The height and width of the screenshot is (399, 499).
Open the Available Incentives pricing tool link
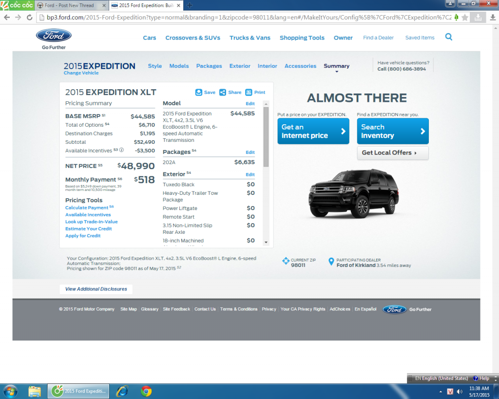88,215
